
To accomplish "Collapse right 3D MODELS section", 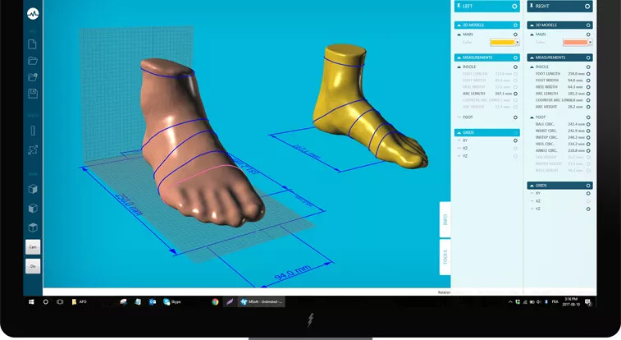I will tap(532, 25).
